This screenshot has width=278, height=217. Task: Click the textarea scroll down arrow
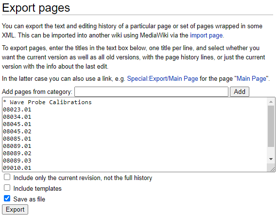[x=271, y=159]
